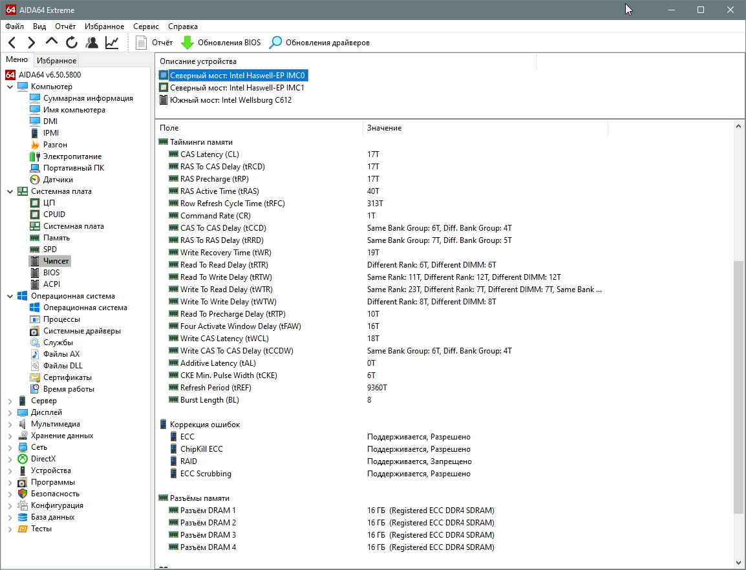Click the Значение column header
Screen dimensions: 746x570
[485, 128]
